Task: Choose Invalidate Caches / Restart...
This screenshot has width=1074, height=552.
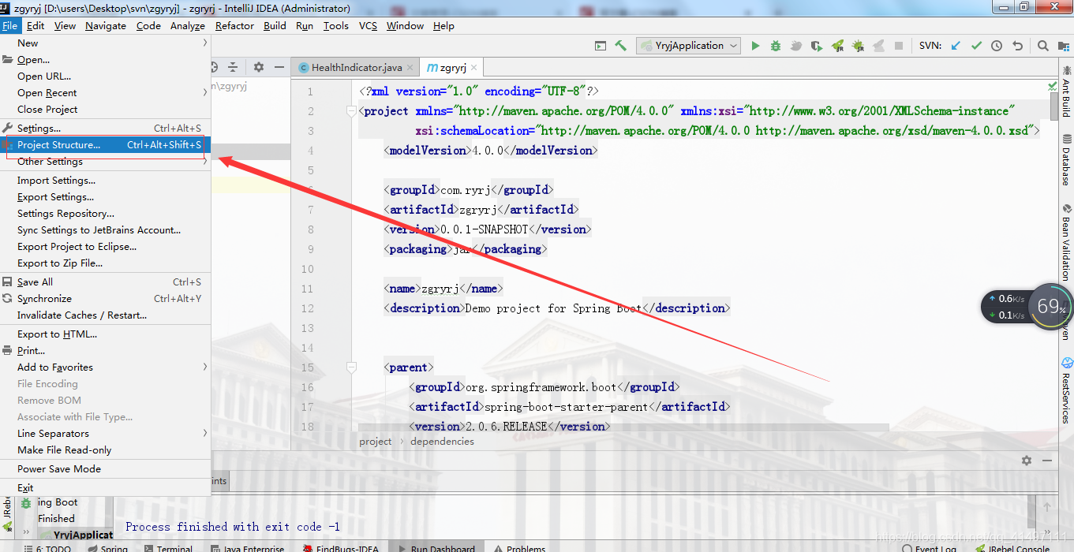Action: pos(107,315)
